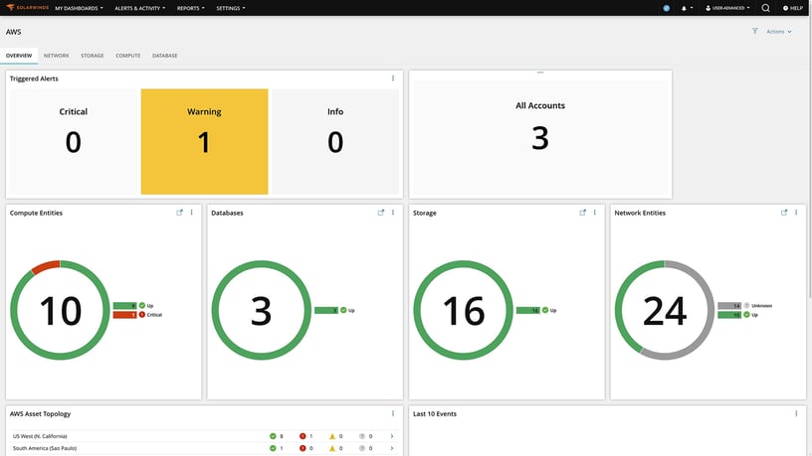Image resolution: width=812 pixels, height=456 pixels.
Task: Click the All Accounts tile
Action: [540, 137]
